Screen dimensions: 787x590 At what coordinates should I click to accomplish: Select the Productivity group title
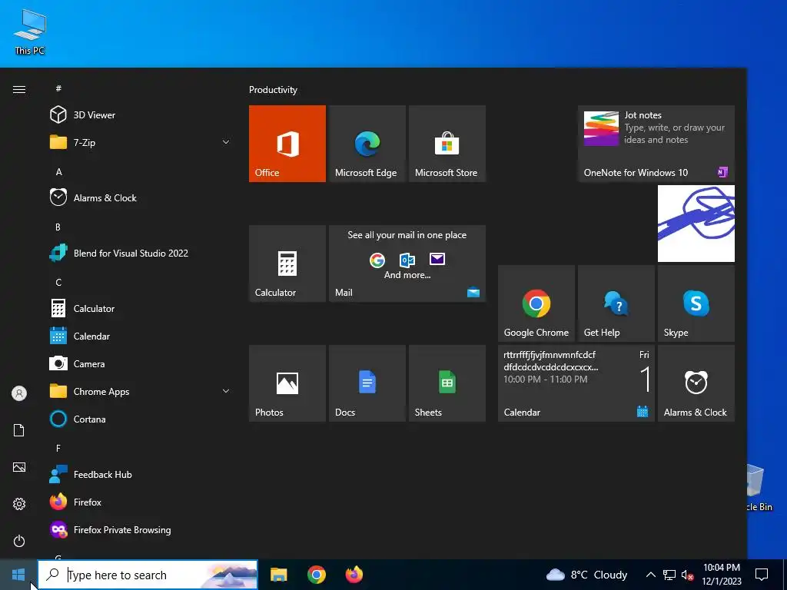point(273,90)
